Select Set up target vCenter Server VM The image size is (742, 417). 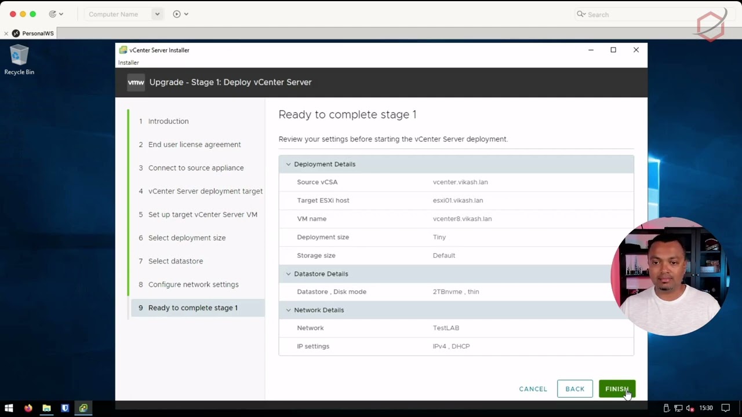(198, 214)
